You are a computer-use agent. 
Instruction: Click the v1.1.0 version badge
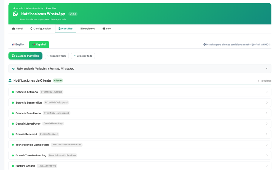(x=73, y=14)
